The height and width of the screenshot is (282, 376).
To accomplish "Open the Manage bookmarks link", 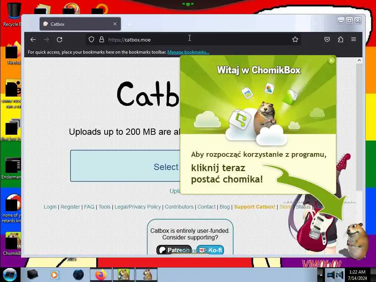I will point(188,52).
